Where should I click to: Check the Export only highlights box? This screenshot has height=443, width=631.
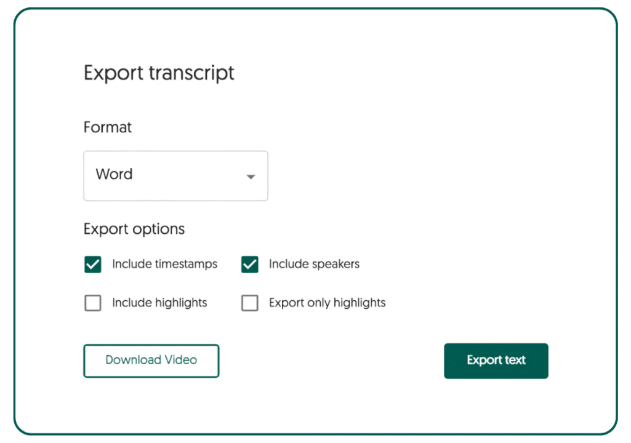pos(249,303)
